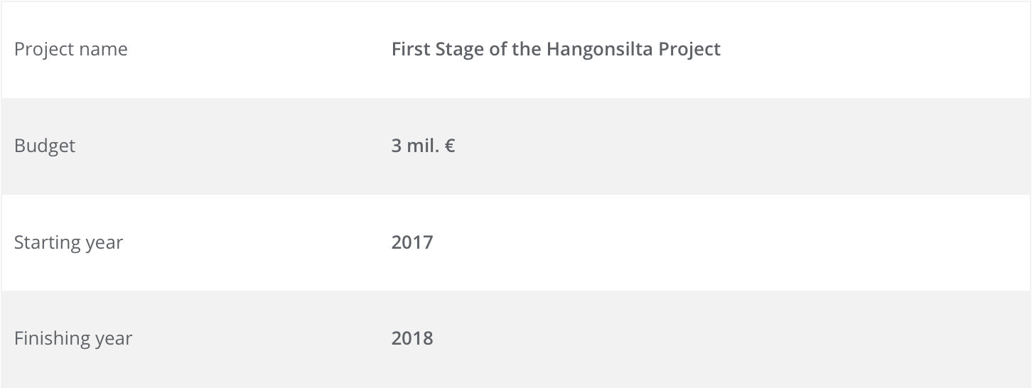
Task: Select the "First Stage of the Hangonsilta Project" value
Action: (556, 49)
